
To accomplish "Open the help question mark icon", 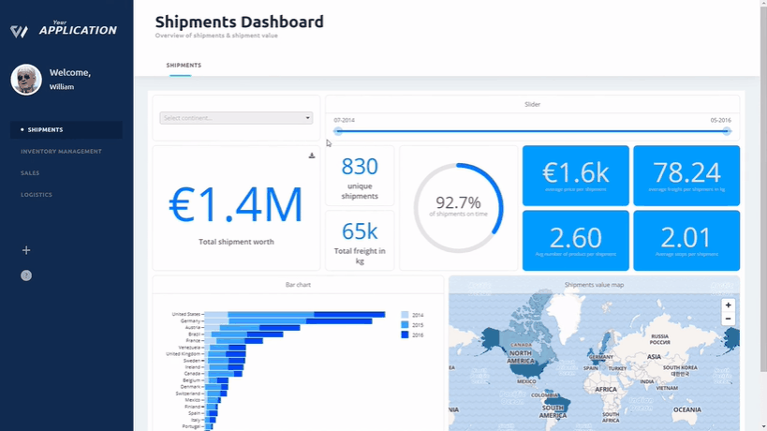I will pyautogui.click(x=26, y=275).
